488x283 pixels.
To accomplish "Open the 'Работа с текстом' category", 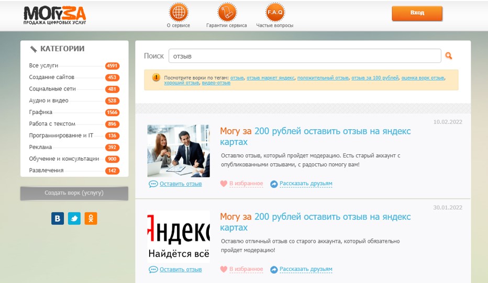I will (x=52, y=124).
